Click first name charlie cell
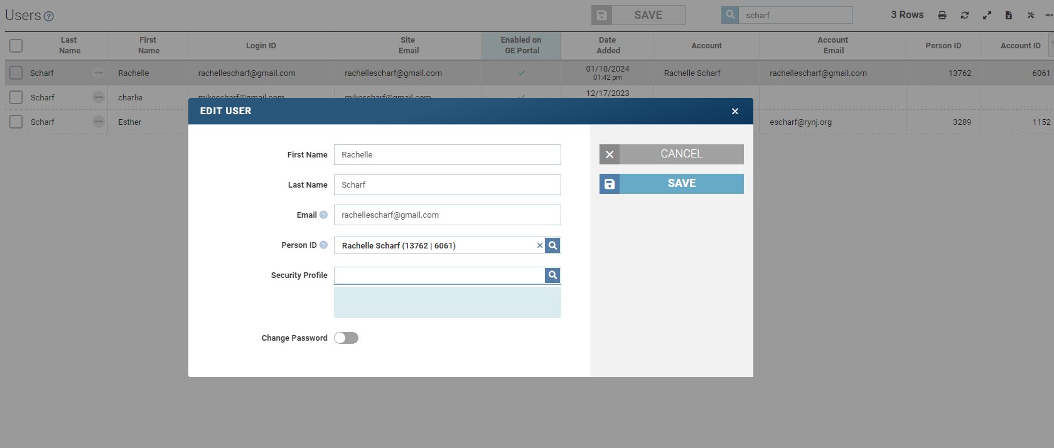Viewport: 1054px width, 448px height. coord(131,98)
